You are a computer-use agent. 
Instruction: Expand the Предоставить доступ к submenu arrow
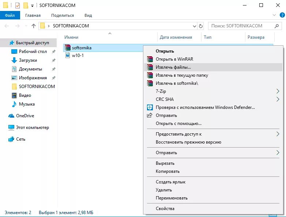pos(278,134)
